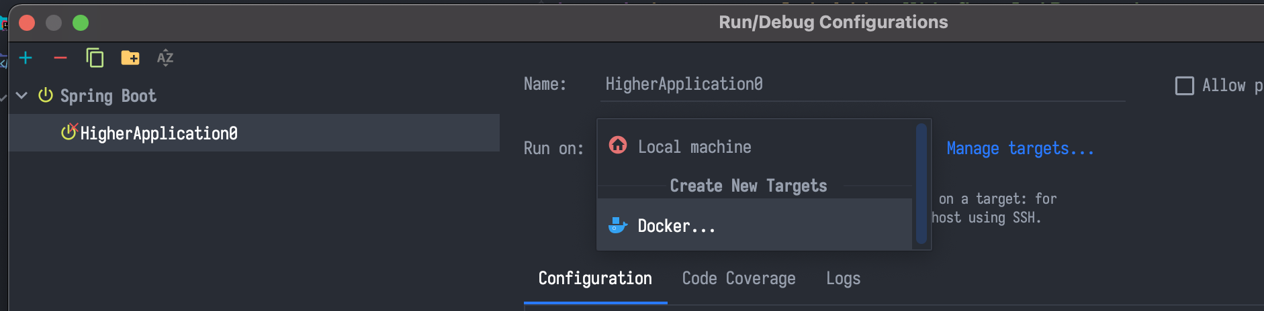Click the Local machine house icon
This screenshot has width=1264, height=311.
click(618, 145)
